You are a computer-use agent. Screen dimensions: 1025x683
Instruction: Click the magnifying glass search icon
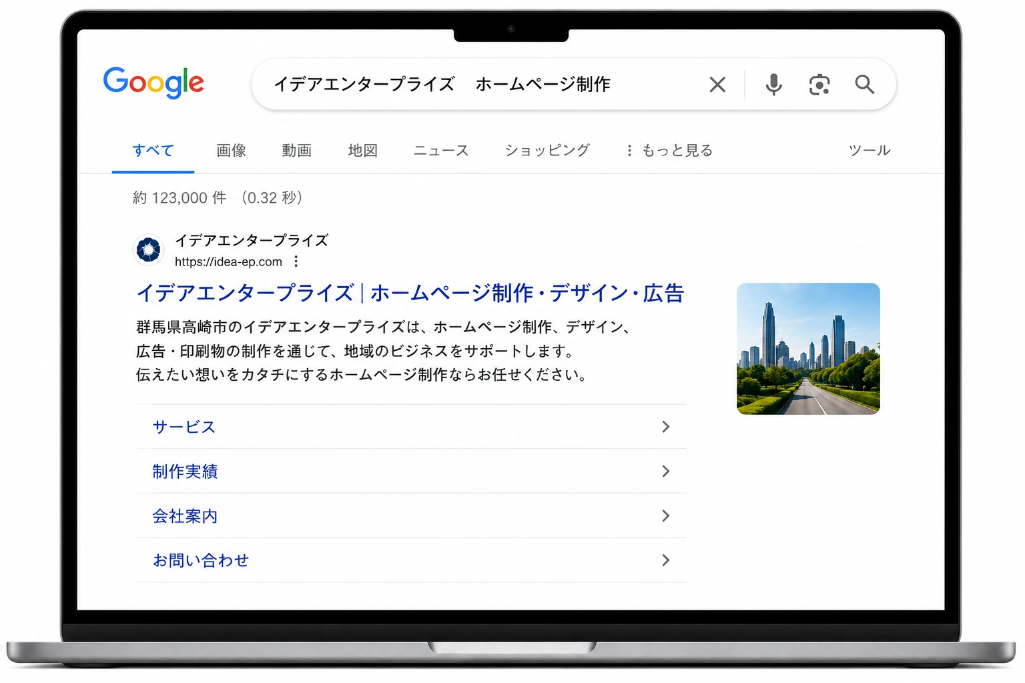(864, 85)
